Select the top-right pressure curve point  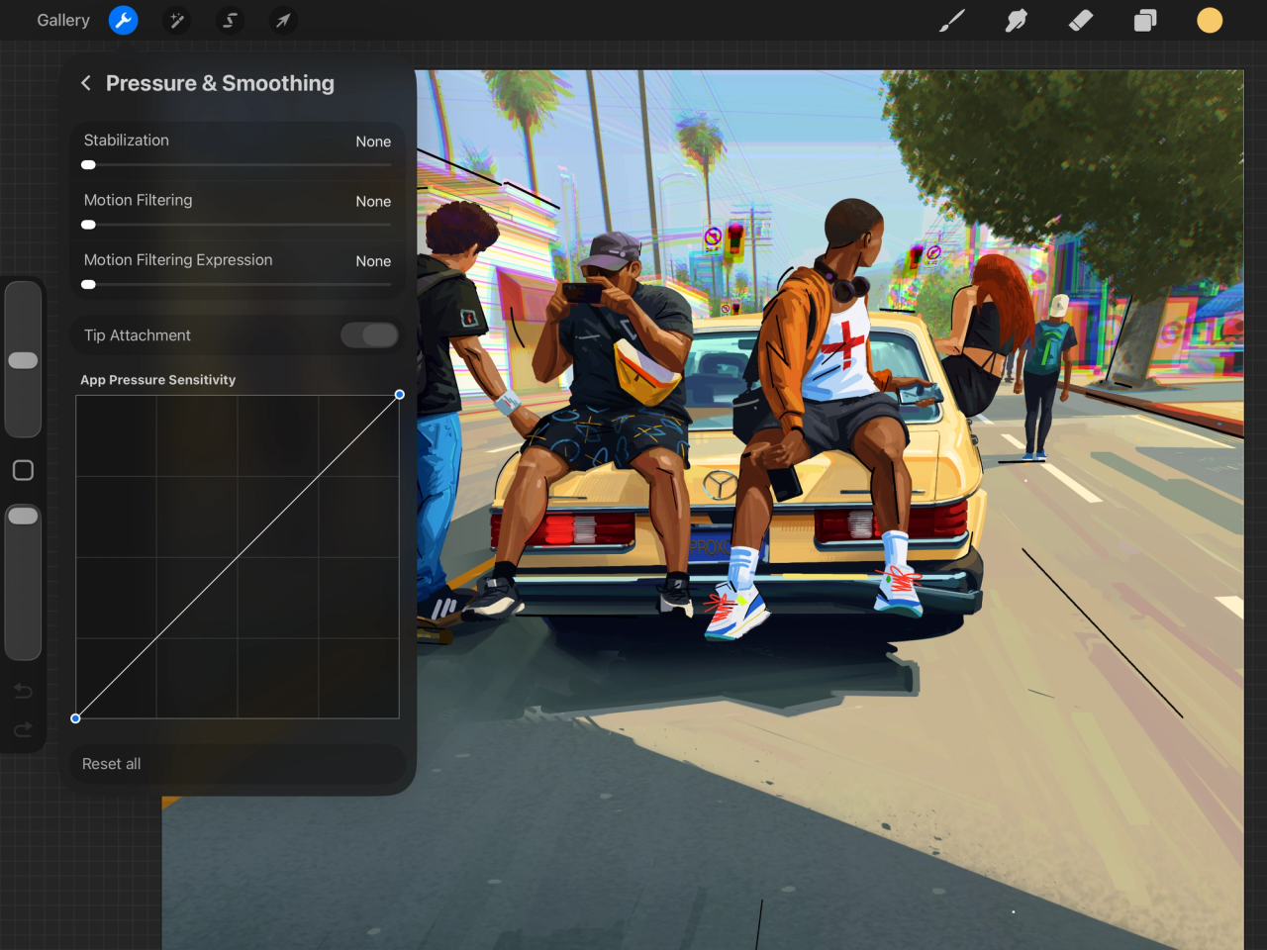point(400,395)
